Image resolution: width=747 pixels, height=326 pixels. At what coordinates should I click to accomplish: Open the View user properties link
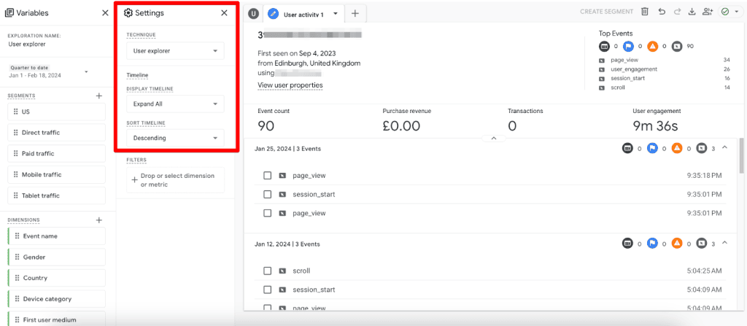pos(290,85)
